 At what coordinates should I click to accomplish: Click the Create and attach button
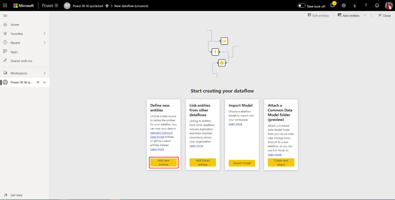[280, 163]
